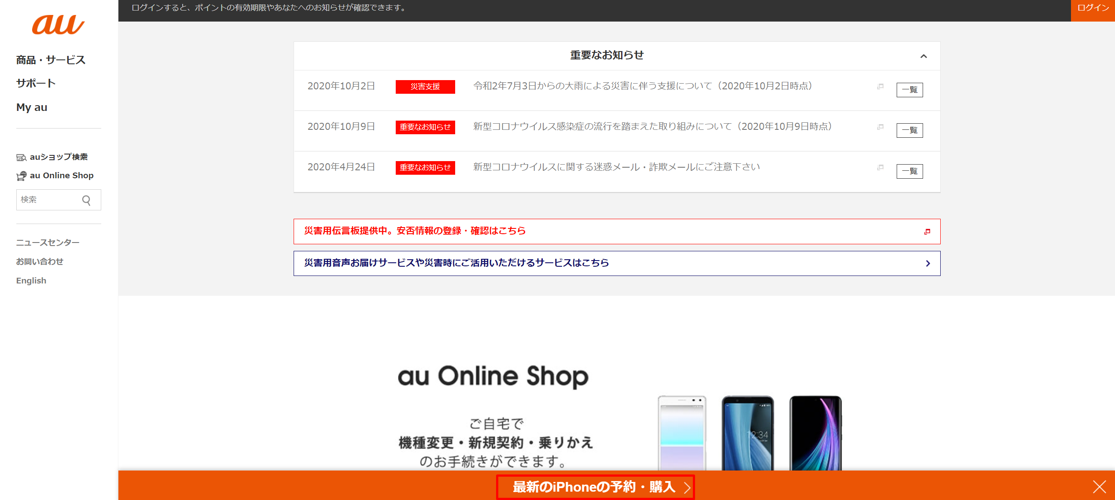Collapse the 重要なお知らせ section
The height and width of the screenshot is (500, 1115).
(924, 56)
